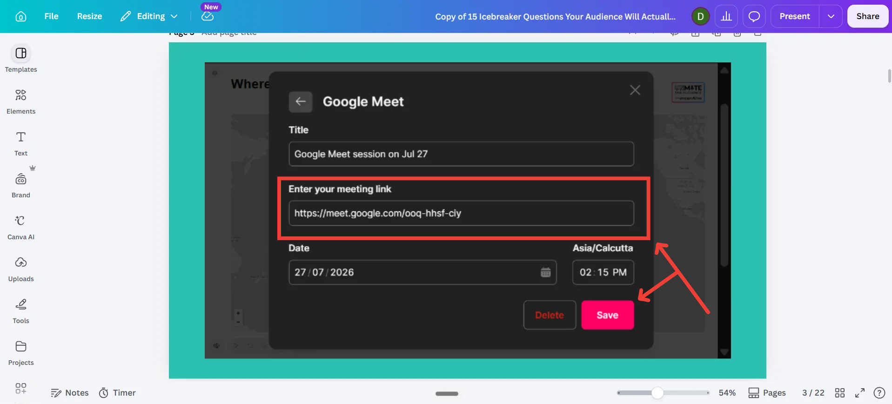Open the document title in the header
The width and height of the screenshot is (892, 404).
555,16
